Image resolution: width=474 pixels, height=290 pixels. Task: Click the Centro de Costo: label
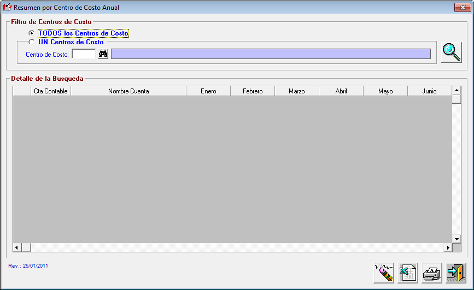pyautogui.click(x=47, y=55)
